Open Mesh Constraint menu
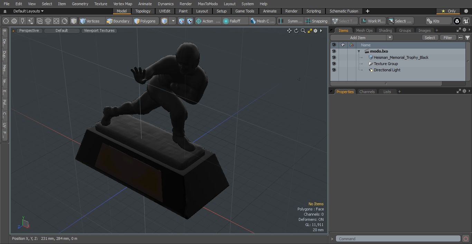Screen dimensions: 472x244 (263, 21)
